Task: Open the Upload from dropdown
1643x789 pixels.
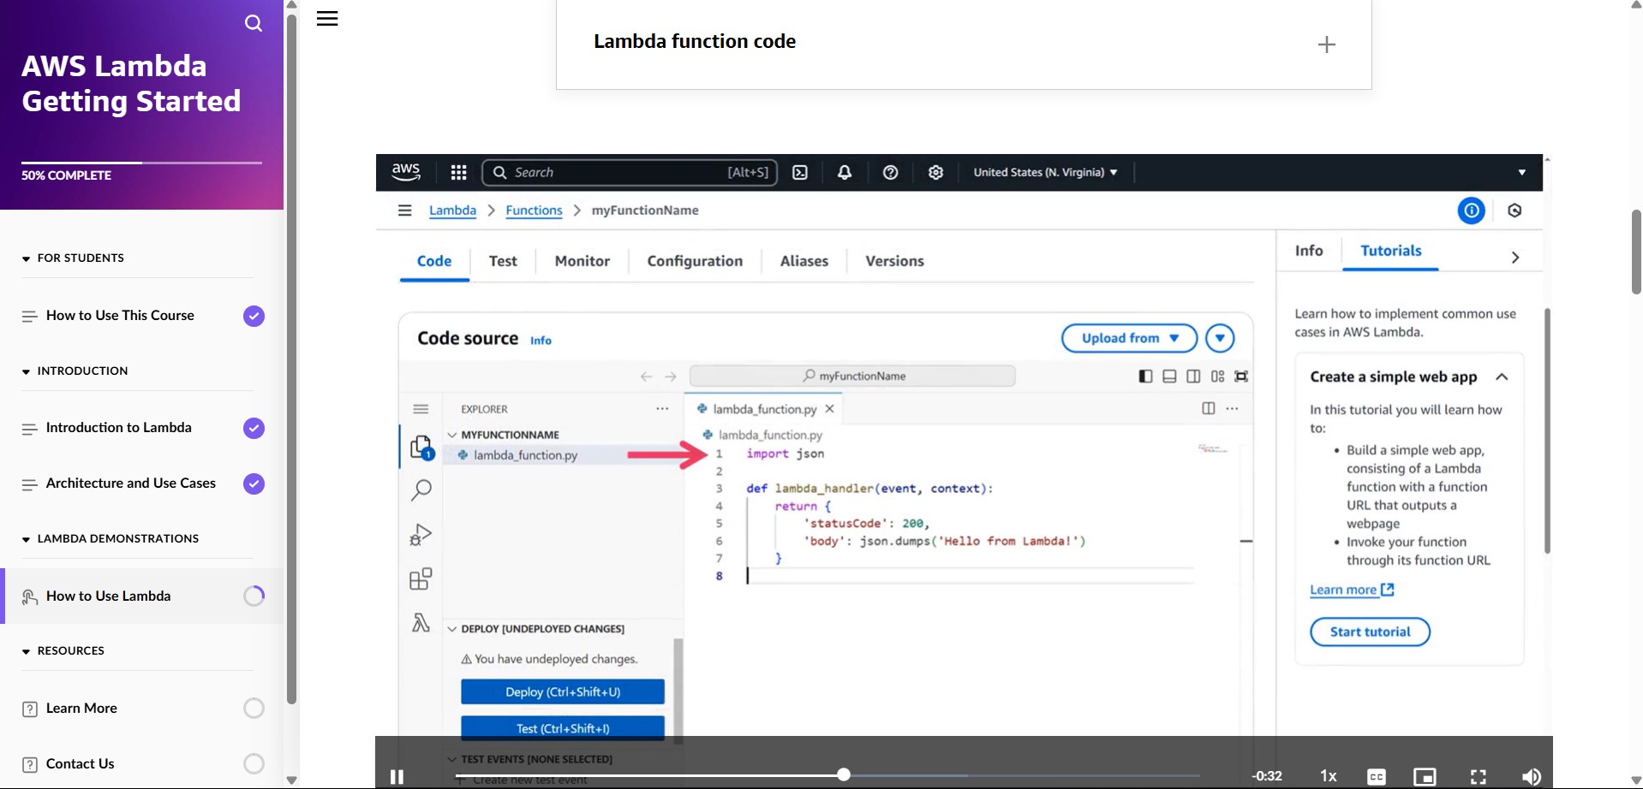Action: [x=1129, y=338]
